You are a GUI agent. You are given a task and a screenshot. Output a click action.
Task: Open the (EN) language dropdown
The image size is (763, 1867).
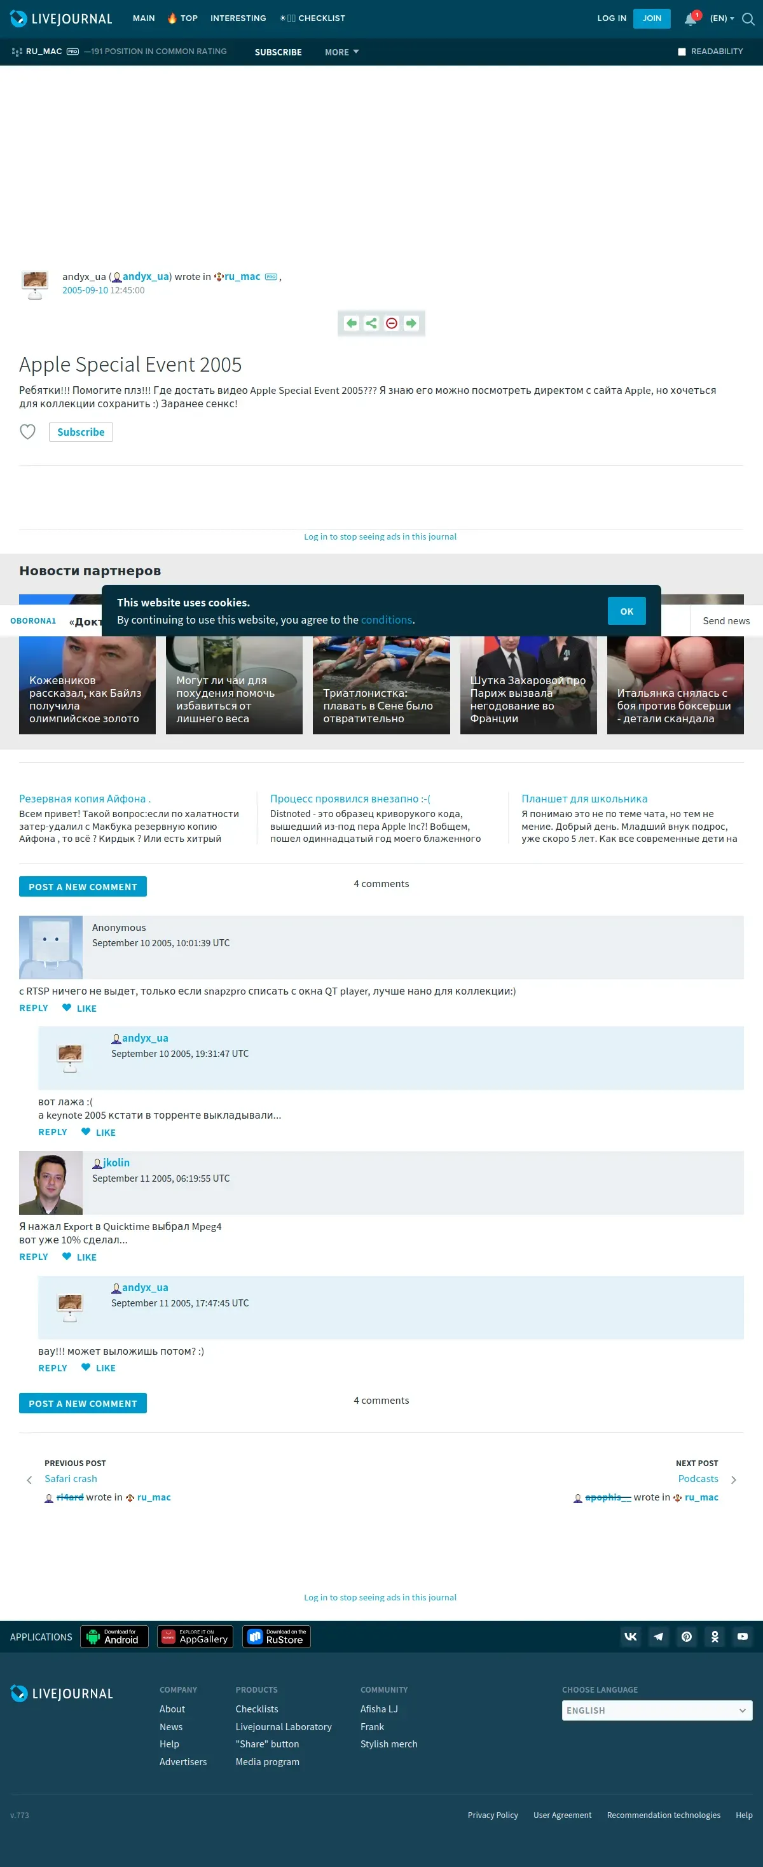coord(722,19)
